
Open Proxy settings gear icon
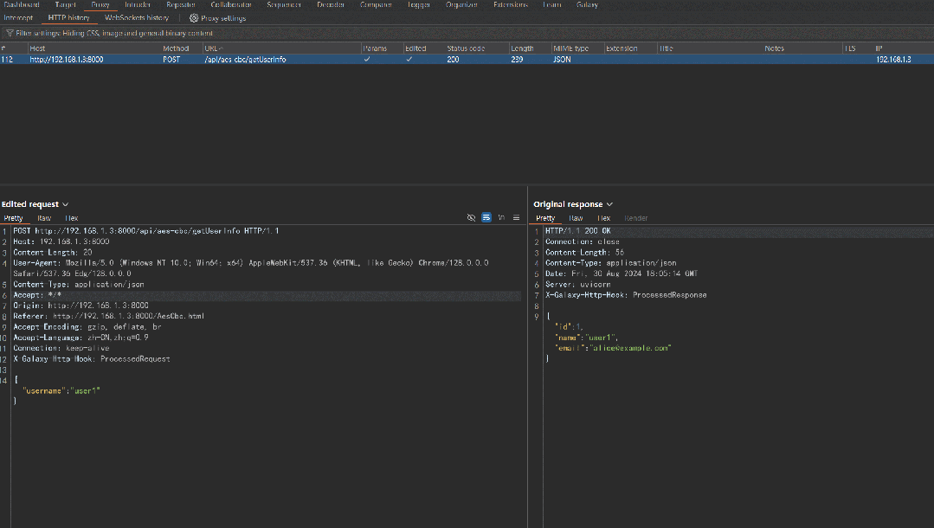194,18
